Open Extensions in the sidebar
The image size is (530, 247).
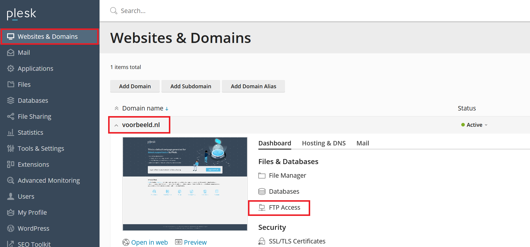click(50, 164)
